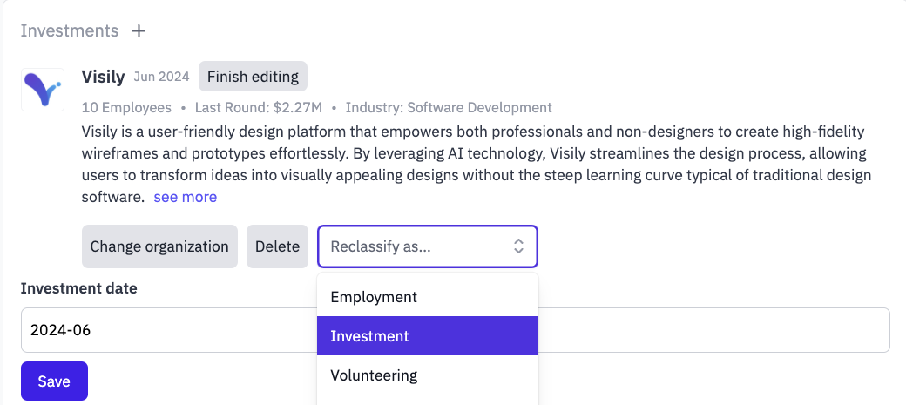Click Change organization button
This screenshot has width=906, height=405.
click(159, 246)
